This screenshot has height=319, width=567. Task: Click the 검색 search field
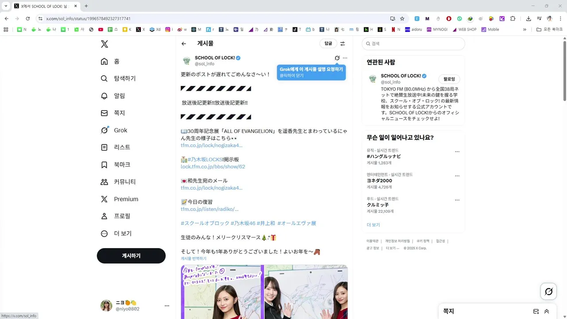[x=413, y=43]
